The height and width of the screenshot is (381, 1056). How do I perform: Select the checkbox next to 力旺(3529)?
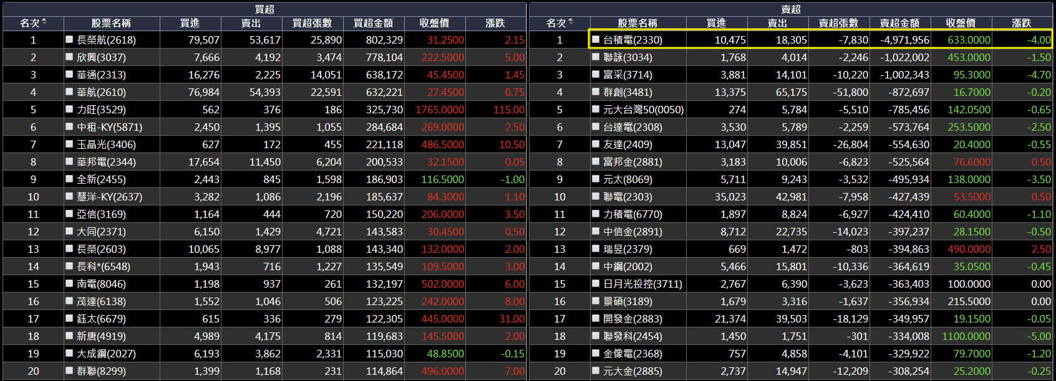69,109
